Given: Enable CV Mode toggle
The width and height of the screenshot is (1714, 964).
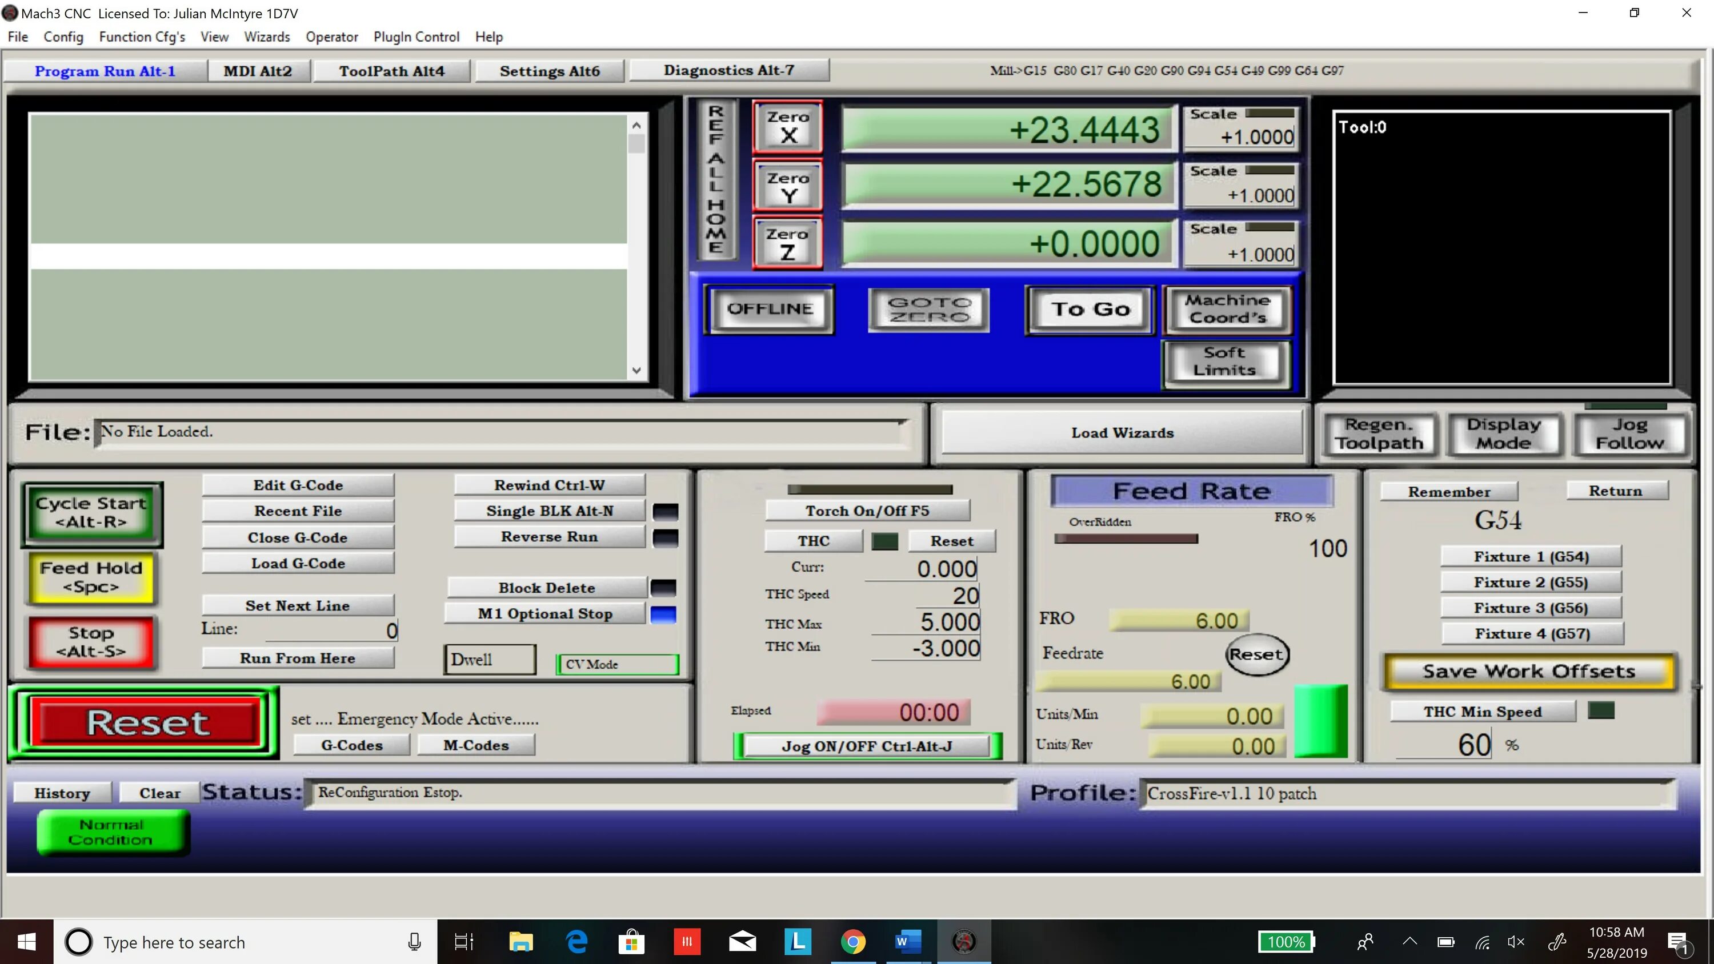Looking at the screenshot, I should coord(617,664).
